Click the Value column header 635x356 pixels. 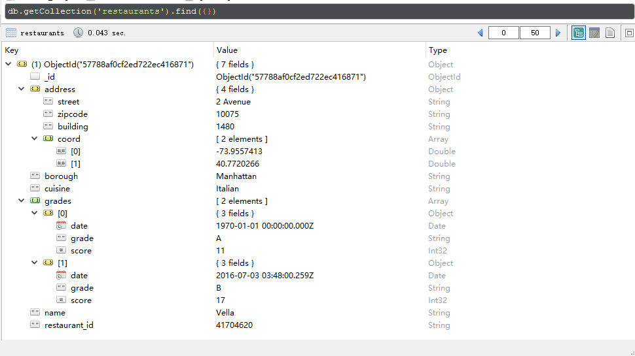(227, 50)
